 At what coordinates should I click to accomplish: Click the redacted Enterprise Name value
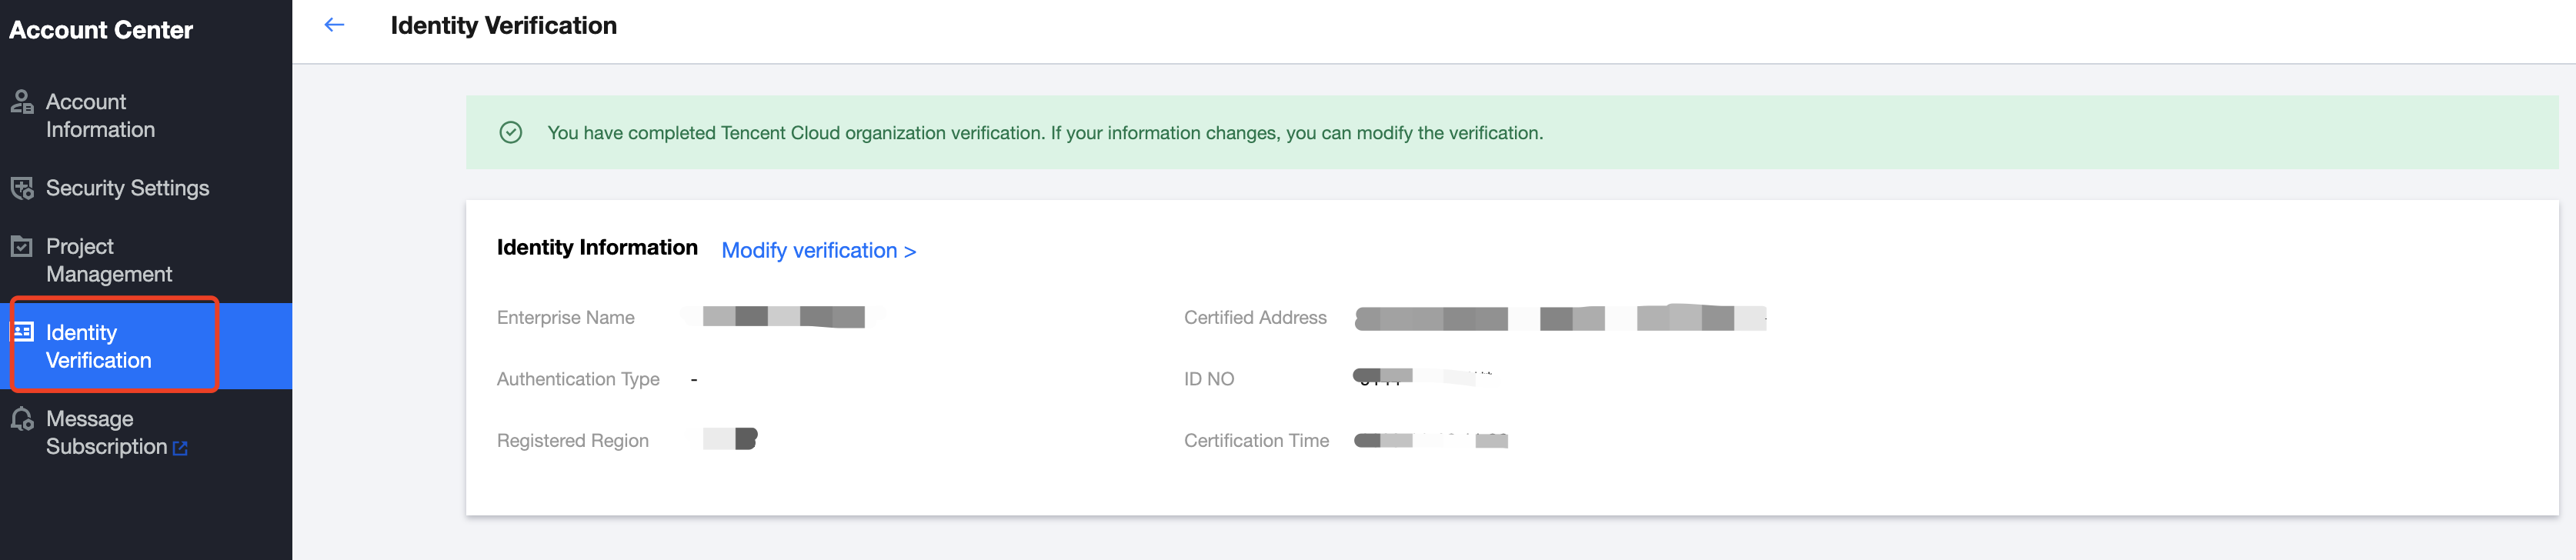click(783, 317)
